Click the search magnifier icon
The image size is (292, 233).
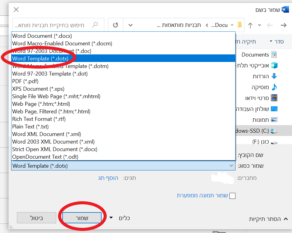click(x=95, y=24)
